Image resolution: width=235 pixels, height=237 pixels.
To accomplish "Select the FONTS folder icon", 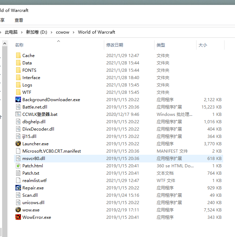I will tap(18, 70).
